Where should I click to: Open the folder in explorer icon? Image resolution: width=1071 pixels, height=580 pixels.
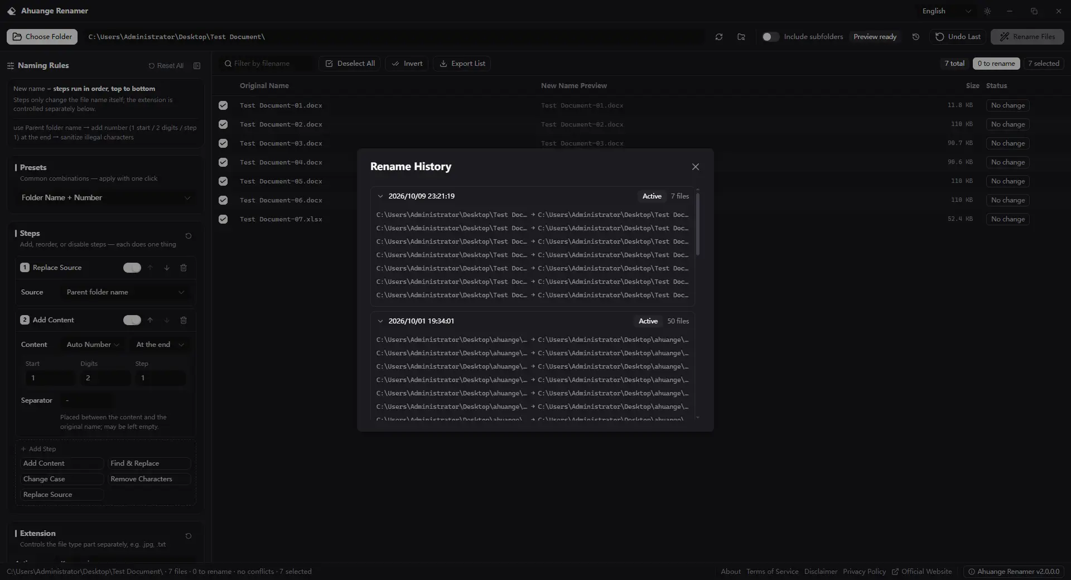[741, 37]
